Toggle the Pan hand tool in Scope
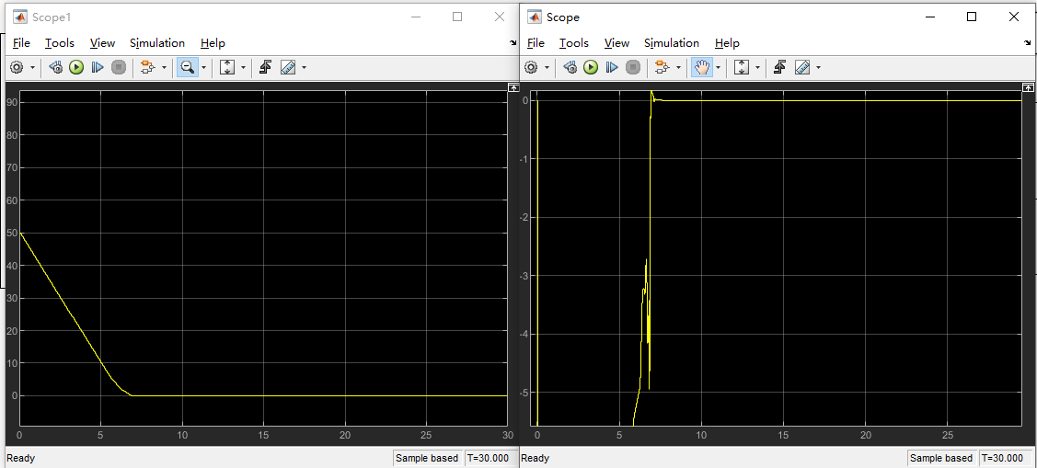 (702, 67)
